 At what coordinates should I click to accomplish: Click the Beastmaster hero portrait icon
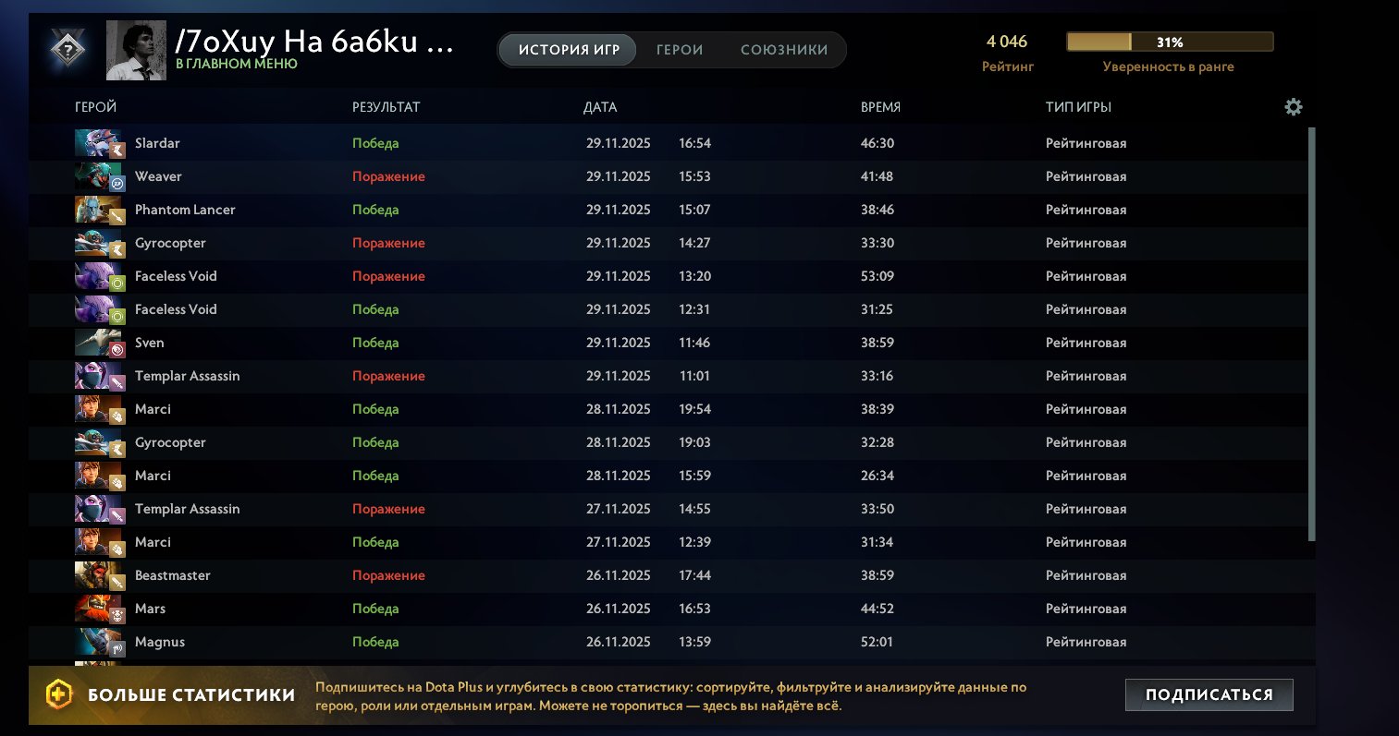[98, 575]
